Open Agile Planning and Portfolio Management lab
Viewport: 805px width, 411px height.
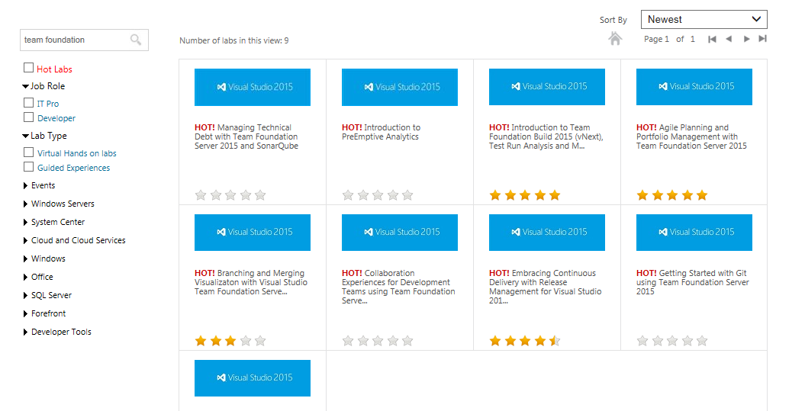pos(693,136)
